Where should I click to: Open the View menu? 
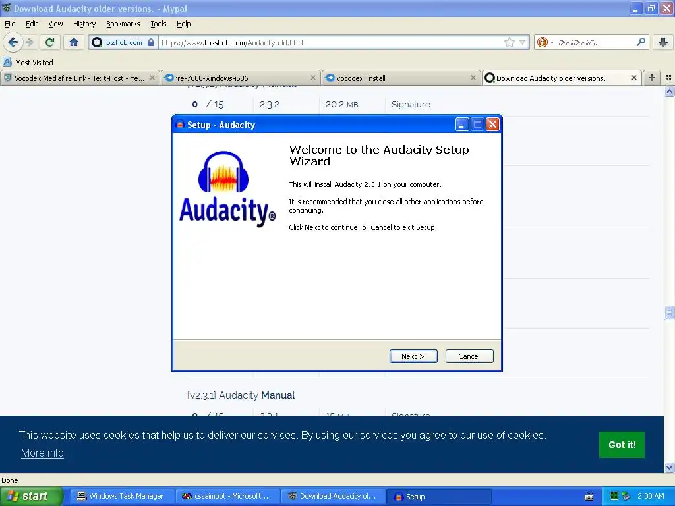tap(55, 24)
